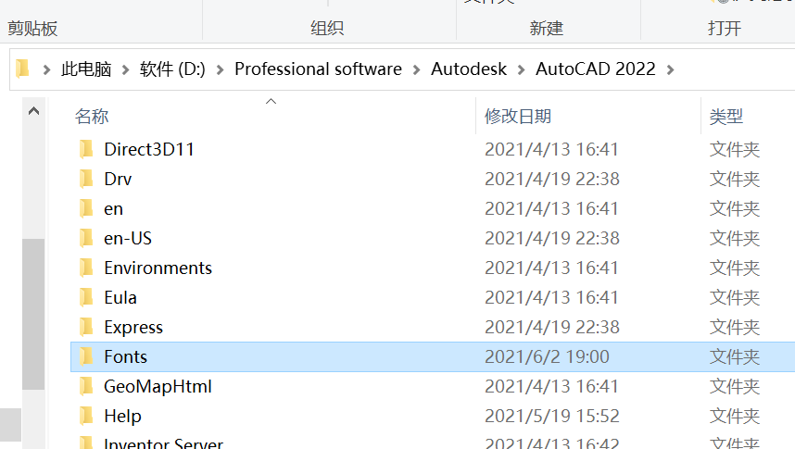Select the Drv folder name
This screenshot has width=795, height=449.
pyautogui.click(x=118, y=179)
